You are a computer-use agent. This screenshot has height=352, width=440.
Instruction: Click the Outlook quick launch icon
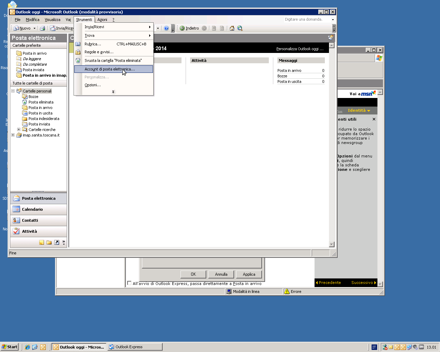click(x=43, y=347)
